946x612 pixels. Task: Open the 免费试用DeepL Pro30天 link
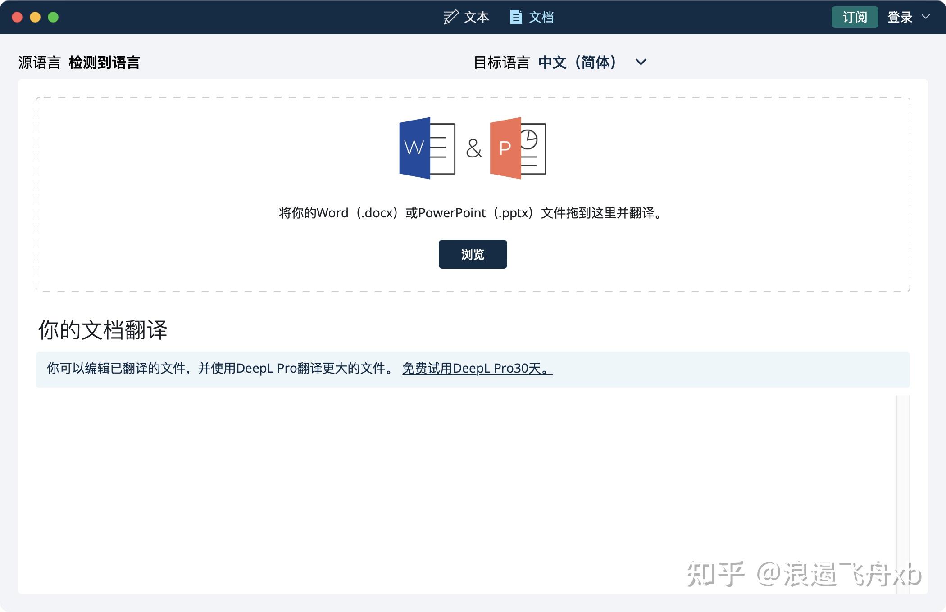(477, 369)
